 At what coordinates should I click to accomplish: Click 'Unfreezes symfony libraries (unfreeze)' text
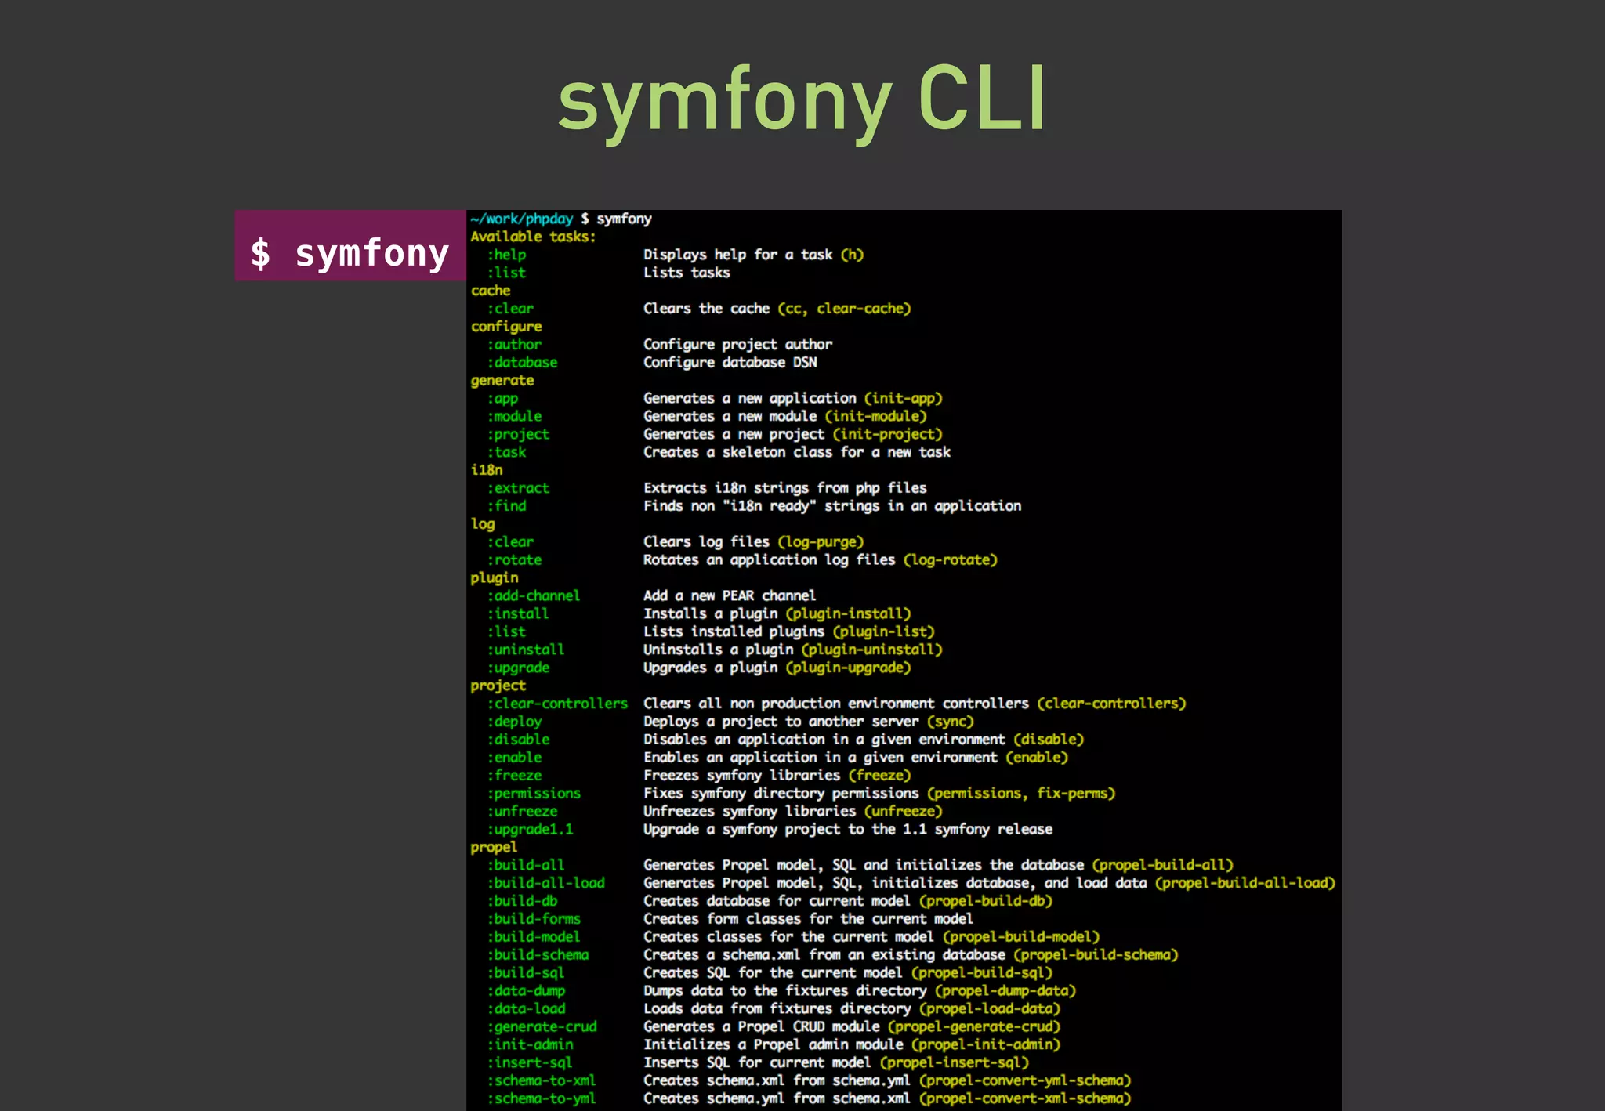[x=792, y=812]
